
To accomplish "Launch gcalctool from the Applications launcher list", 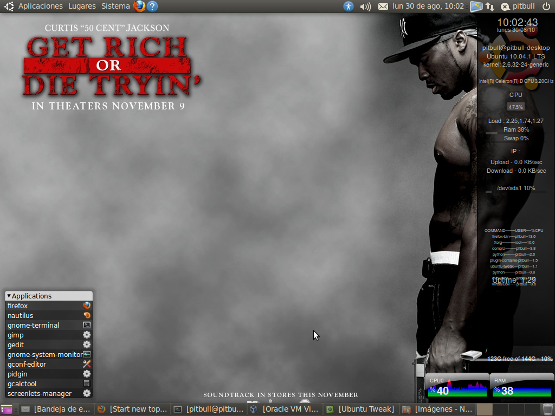I will coord(49,384).
